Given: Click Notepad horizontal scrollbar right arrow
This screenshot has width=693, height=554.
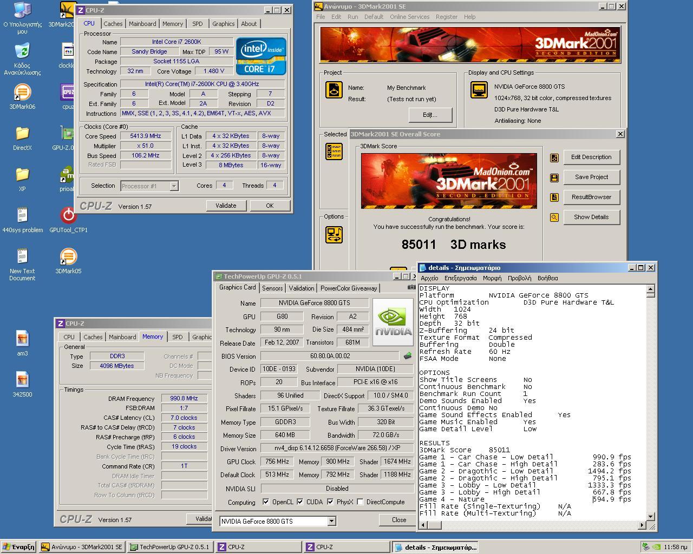Looking at the screenshot, I should pos(642,525).
